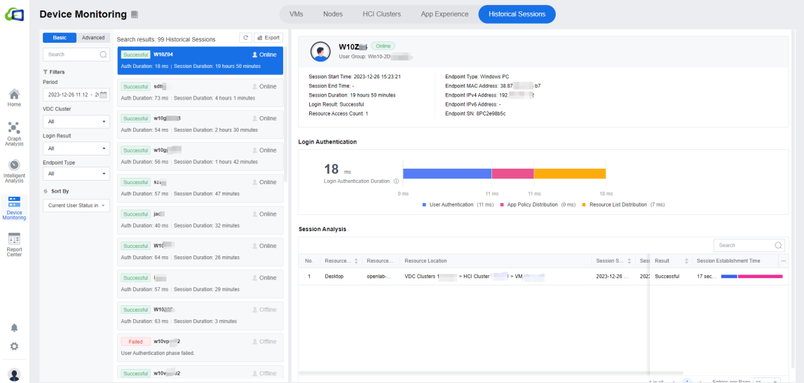Open the Sort By dropdown
Image resolution: width=804 pixels, height=383 pixels.
click(76, 205)
